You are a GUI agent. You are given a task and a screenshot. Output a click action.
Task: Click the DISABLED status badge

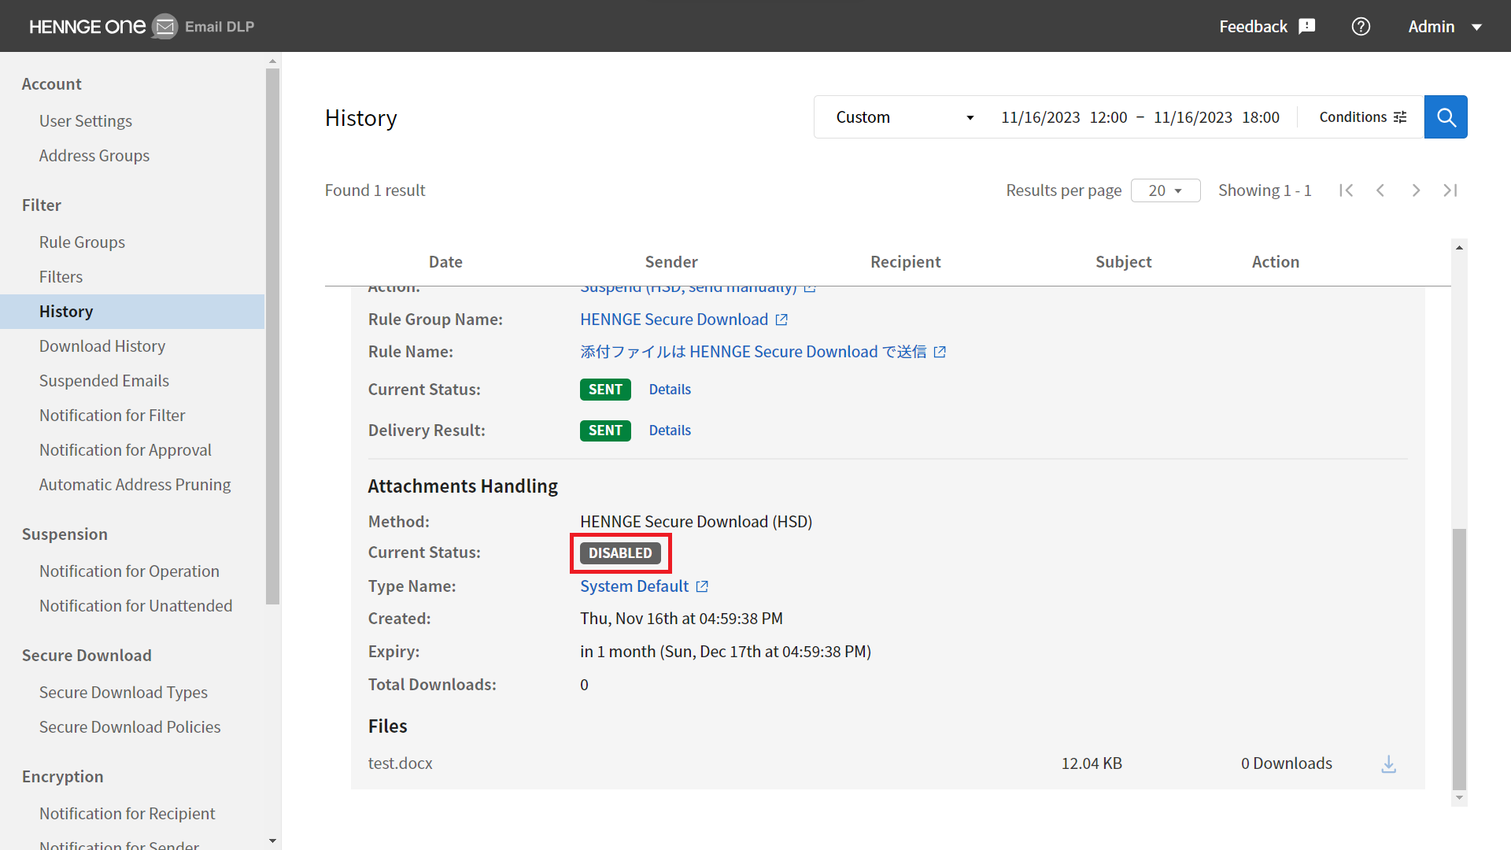pyautogui.click(x=620, y=553)
